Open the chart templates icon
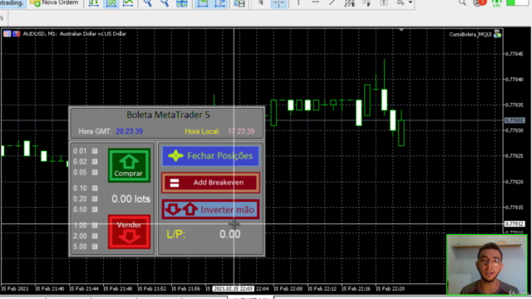 tap(239, 3)
